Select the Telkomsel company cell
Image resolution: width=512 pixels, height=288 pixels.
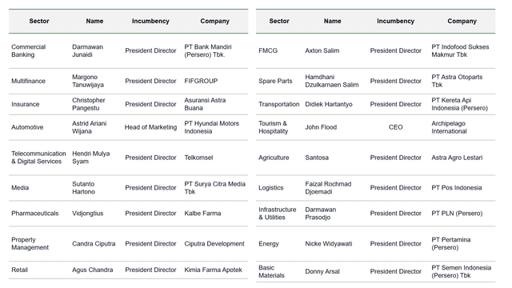(x=198, y=158)
